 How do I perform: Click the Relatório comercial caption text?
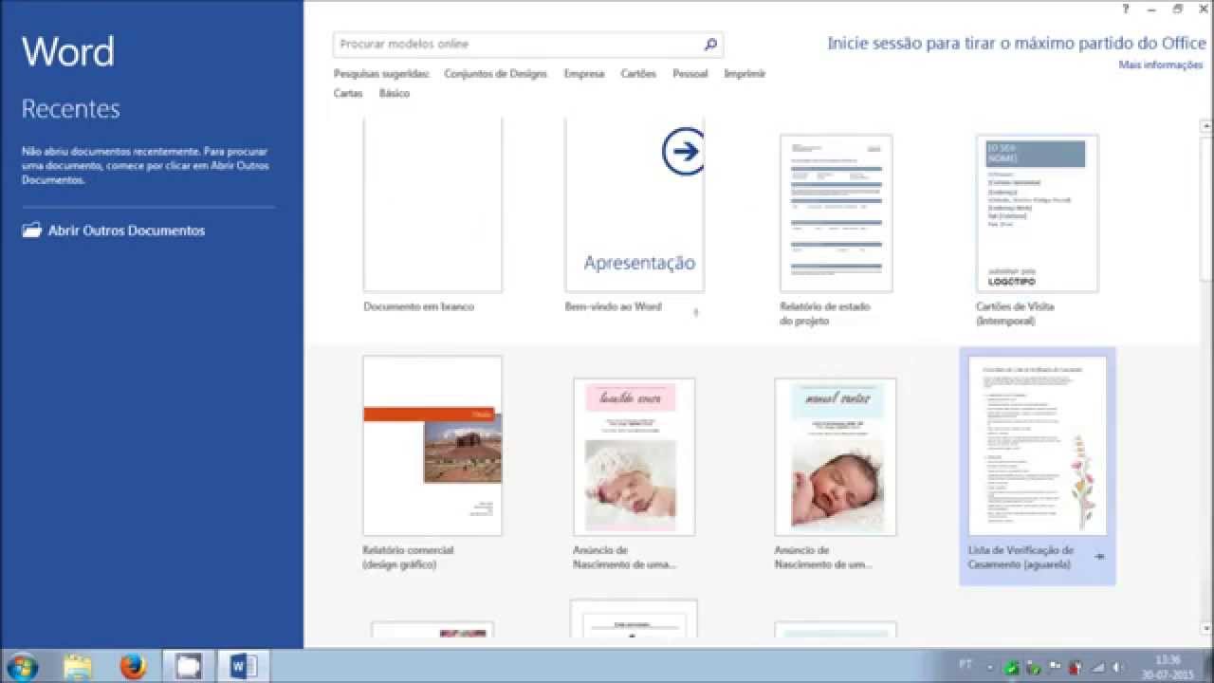point(408,558)
